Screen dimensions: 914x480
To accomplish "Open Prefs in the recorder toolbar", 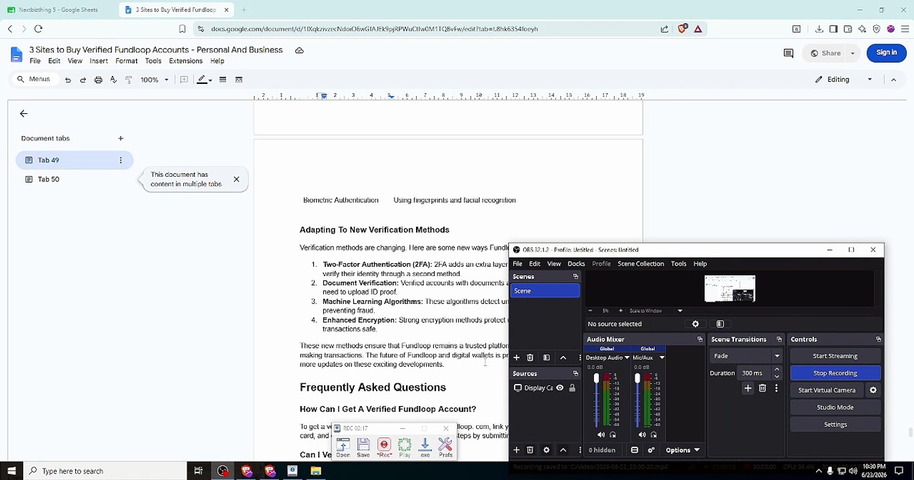I will (x=445, y=447).
